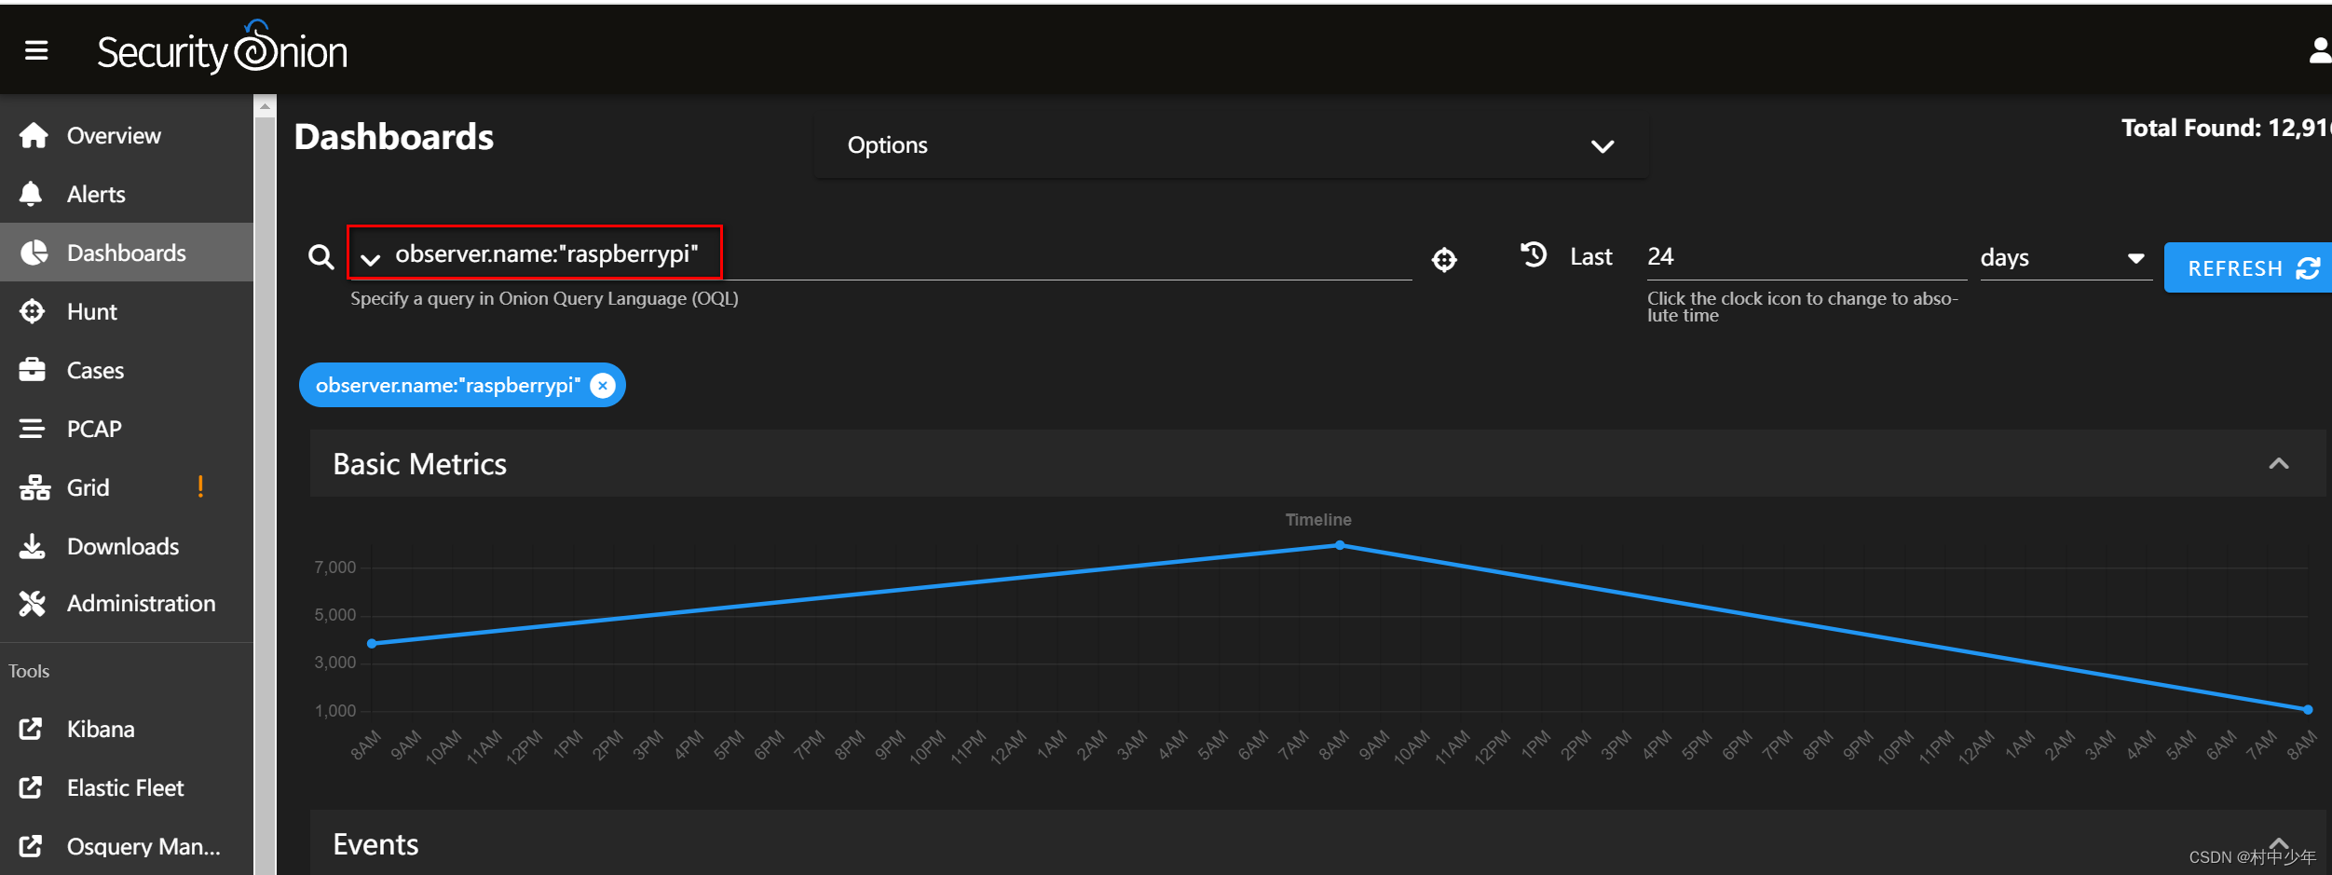Click the first timeline data point
2332x875 pixels.
coord(372,643)
